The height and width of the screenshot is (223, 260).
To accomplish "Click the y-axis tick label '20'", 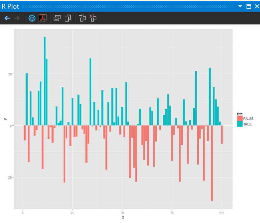I will point(10,74).
